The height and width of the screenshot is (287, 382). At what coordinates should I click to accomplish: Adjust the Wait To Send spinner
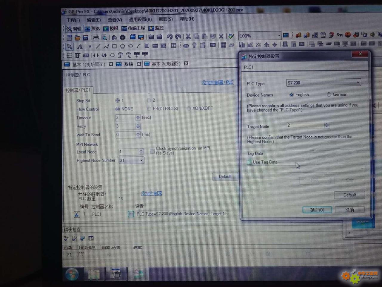click(138, 135)
